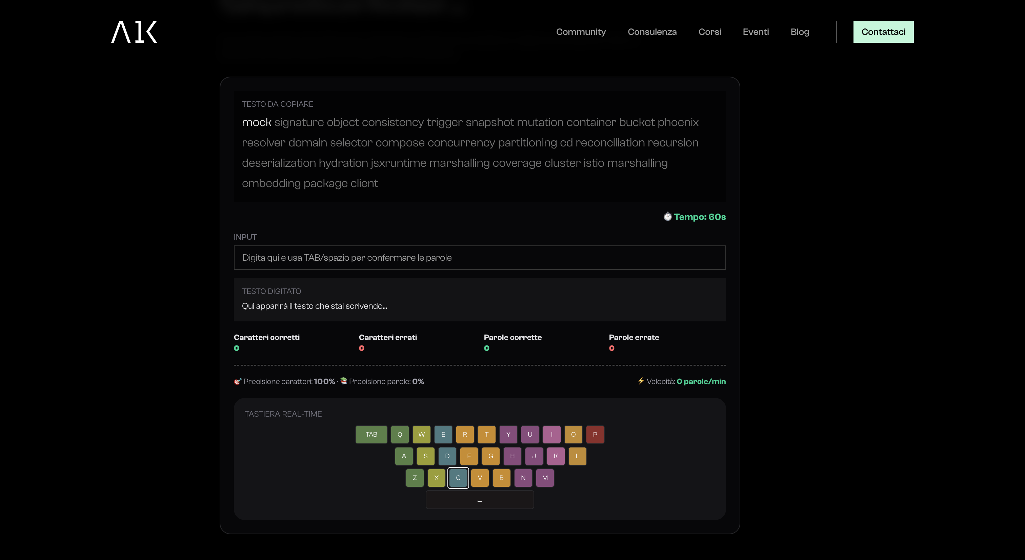Viewport: 1025px width, 560px height.
Task: Click the M key on virtual keyboard
Action: (545, 478)
